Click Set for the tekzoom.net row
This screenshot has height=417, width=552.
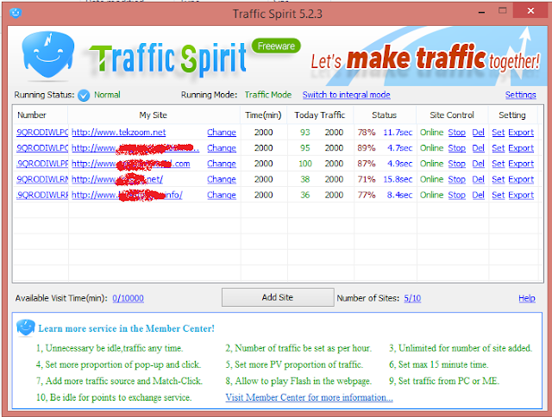499,132
